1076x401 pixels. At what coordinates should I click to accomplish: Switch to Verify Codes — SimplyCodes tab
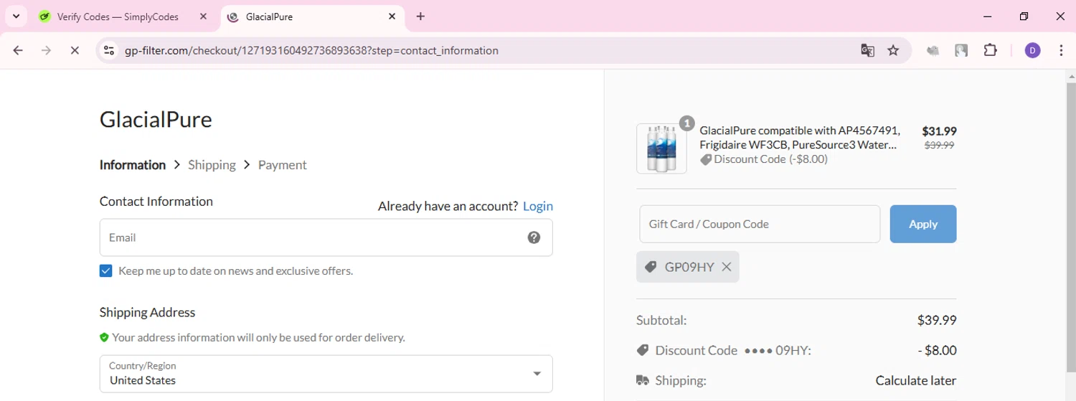[118, 16]
